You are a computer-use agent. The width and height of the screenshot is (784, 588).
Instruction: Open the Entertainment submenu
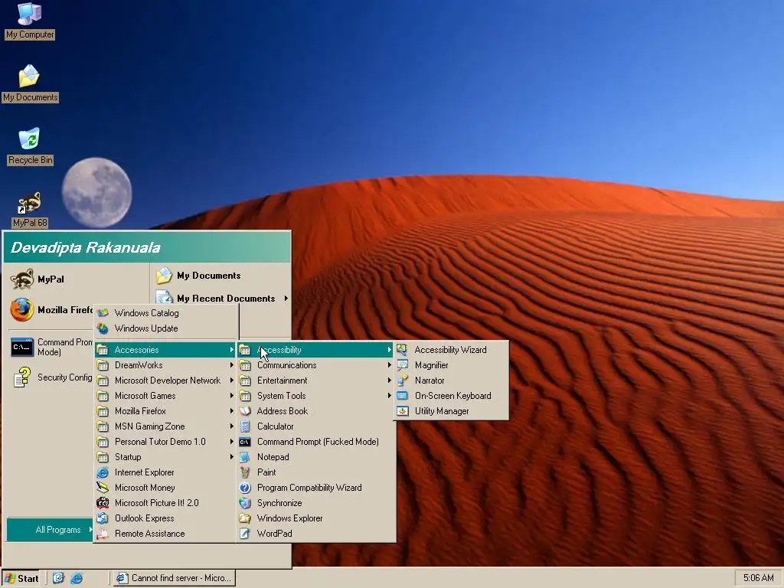click(x=316, y=381)
